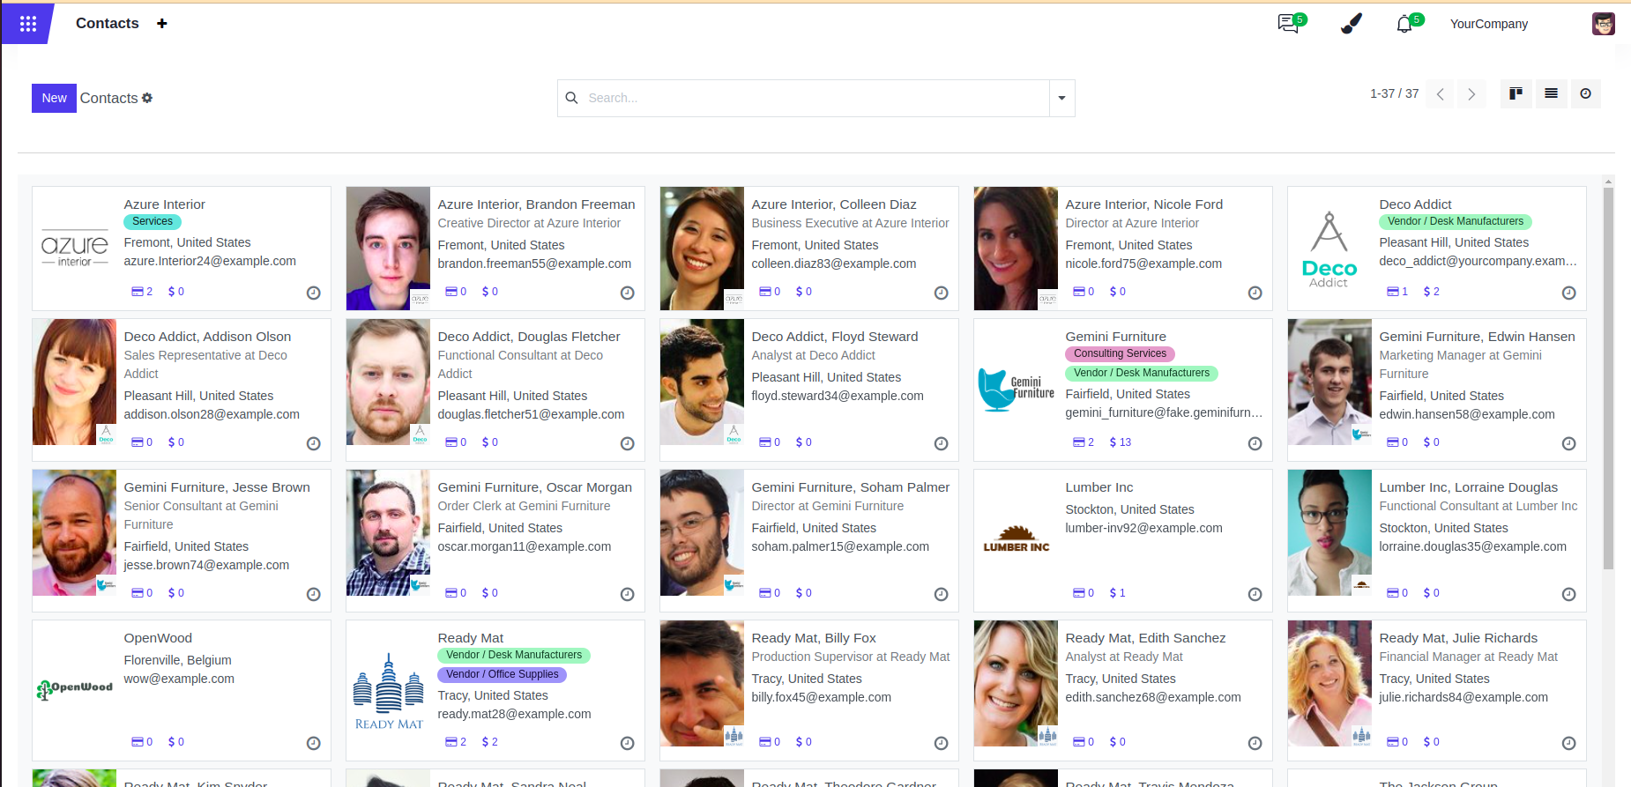The height and width of the screenshot is (787, 1631).
Task: Open sales amount on Lumber Inc card
Action: point(1117,593)
